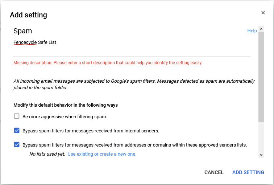Click the internal senders bypass label text

point(91,131)
